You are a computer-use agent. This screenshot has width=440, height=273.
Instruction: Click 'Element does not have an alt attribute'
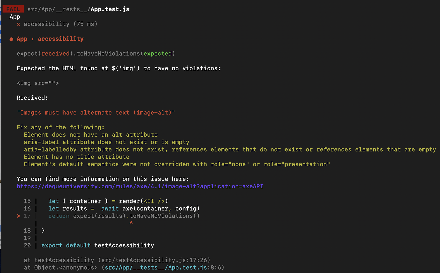click(x=91, y=135)
